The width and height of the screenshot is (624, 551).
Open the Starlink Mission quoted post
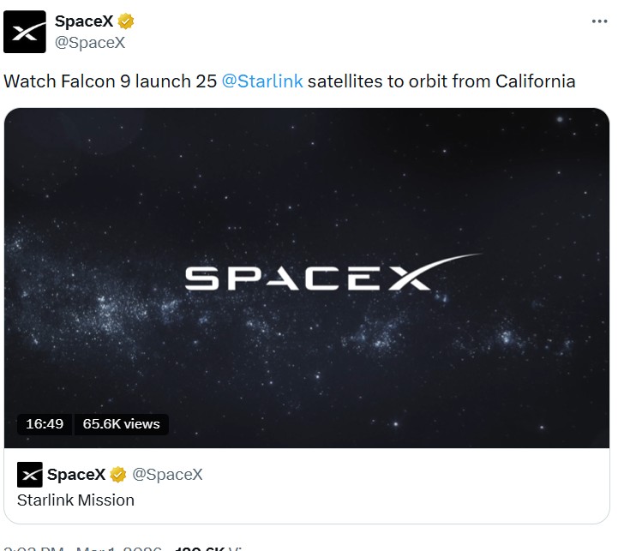75,500
